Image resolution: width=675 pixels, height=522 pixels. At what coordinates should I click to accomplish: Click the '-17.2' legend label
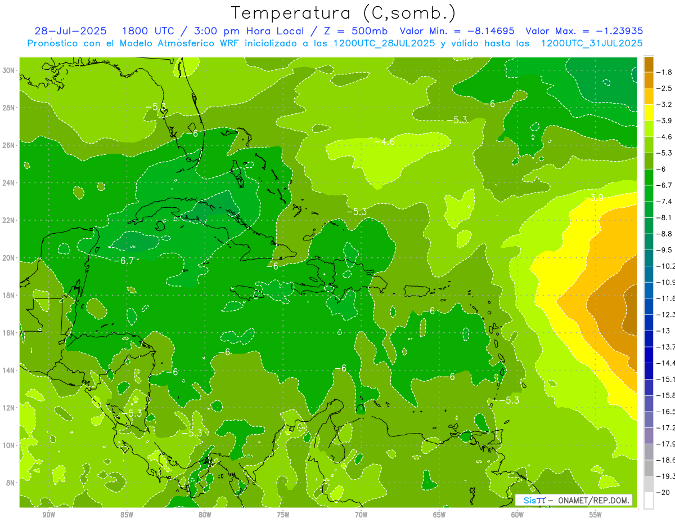pos(665,427)
